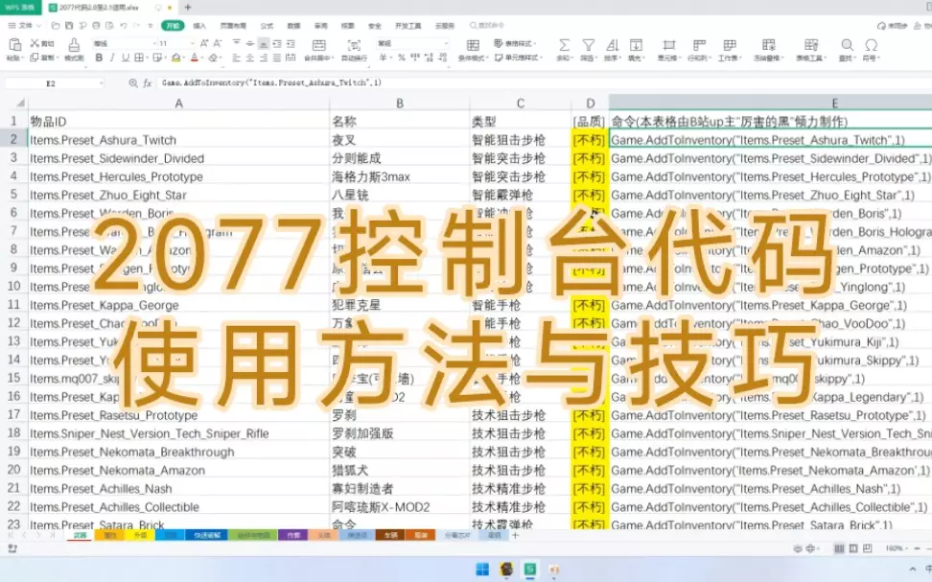The width and height of the screenshot is (932, 582).
Task: Apply percent style format
Action: 401,58
